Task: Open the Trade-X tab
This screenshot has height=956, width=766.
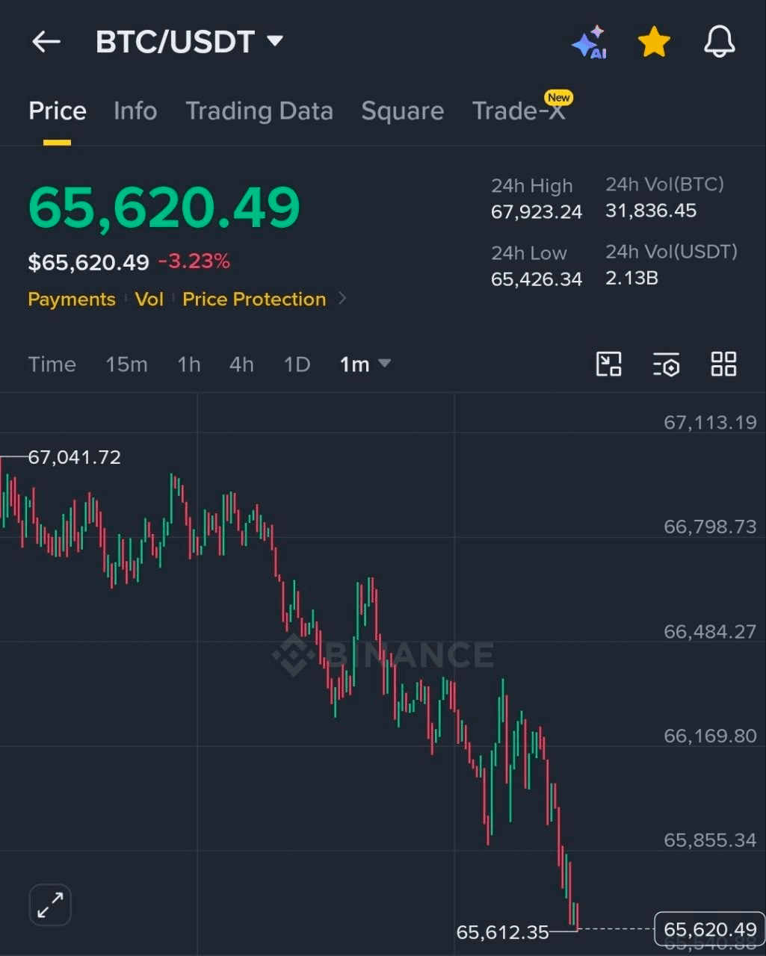Action: click(x=519, y=111)
